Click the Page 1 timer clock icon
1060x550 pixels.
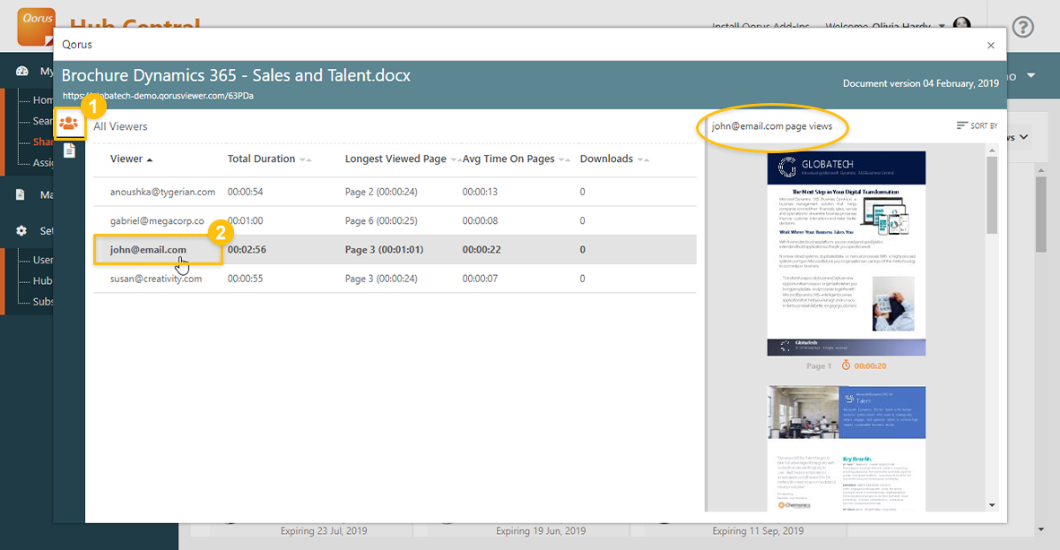(846, 365)
